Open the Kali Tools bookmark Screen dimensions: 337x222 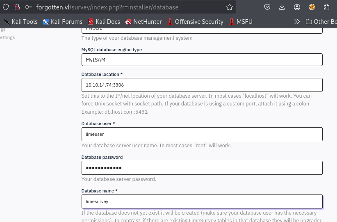pyautogui.click(x=20, y=22)
